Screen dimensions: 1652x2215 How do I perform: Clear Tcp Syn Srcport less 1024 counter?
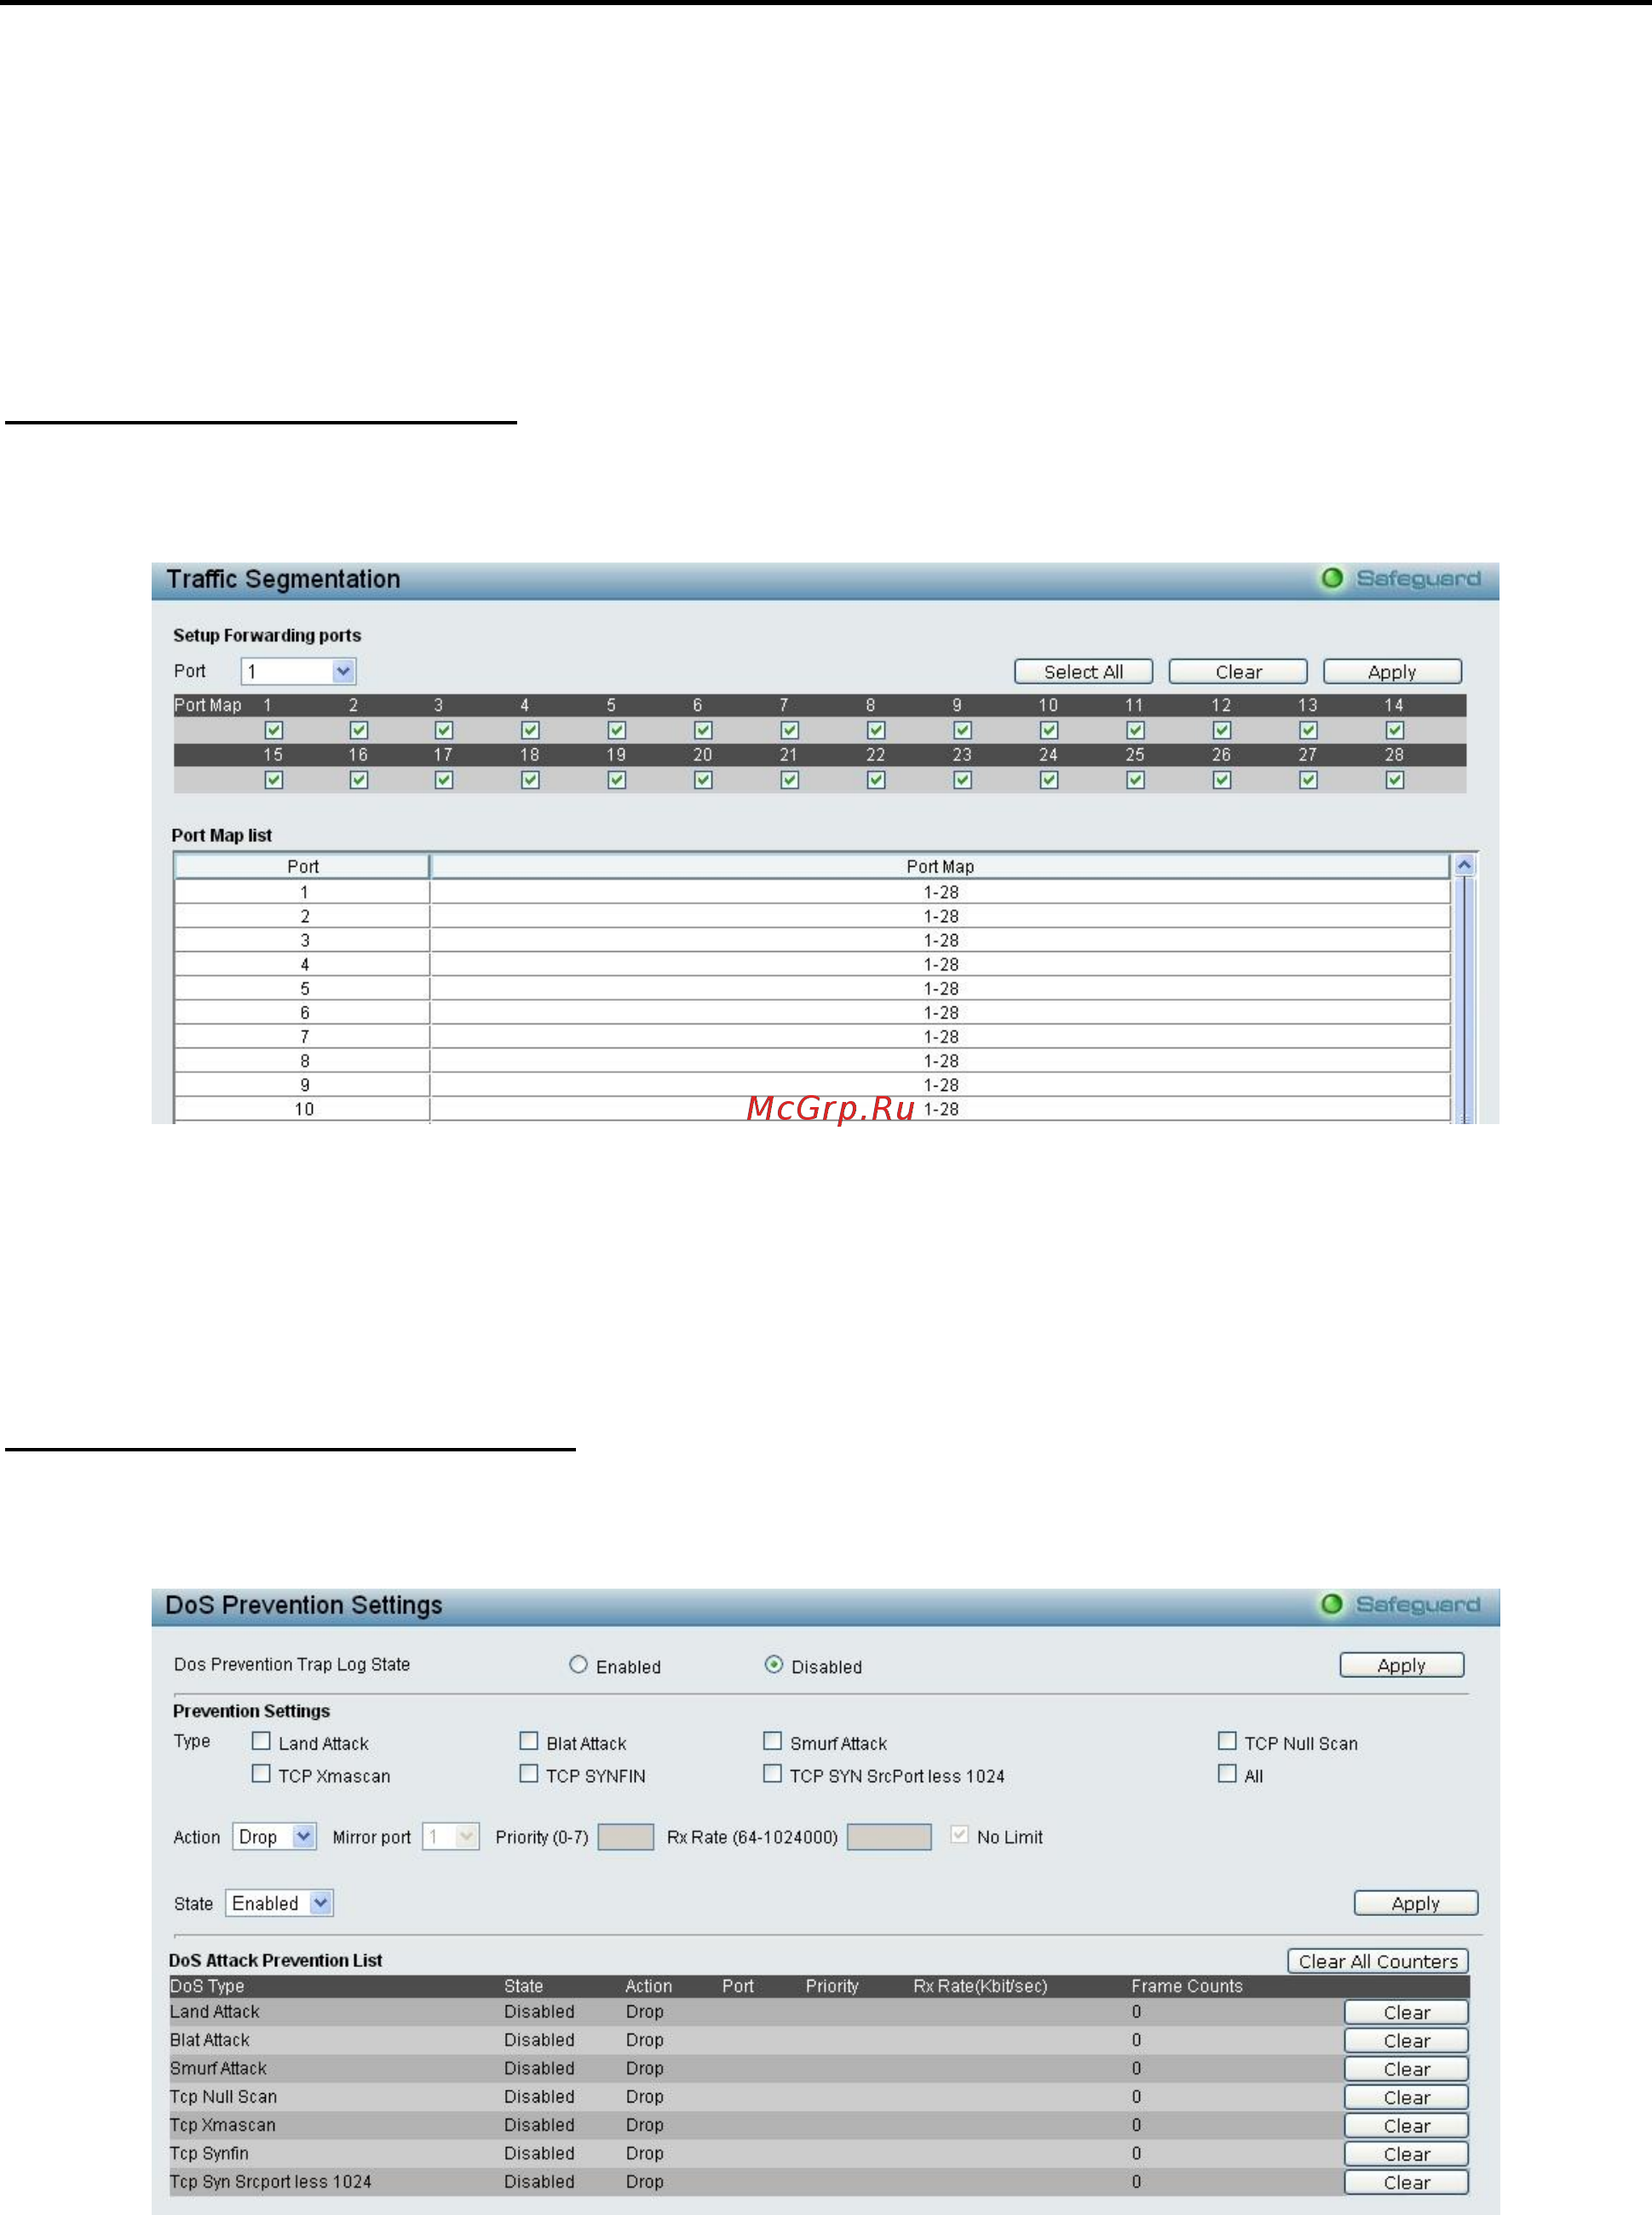point(1406,2182)
